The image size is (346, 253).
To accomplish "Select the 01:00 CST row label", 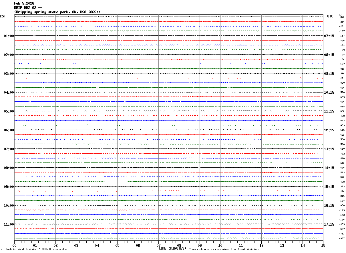I will (9, 36).
